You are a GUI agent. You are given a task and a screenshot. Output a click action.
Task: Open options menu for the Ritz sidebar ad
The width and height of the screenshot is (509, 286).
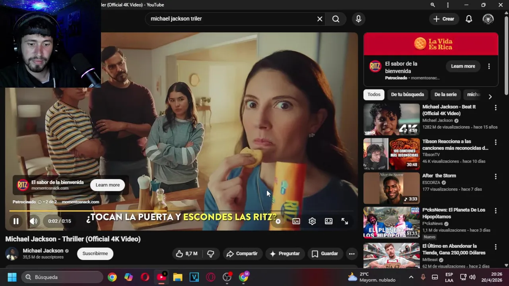pos(489,66)
